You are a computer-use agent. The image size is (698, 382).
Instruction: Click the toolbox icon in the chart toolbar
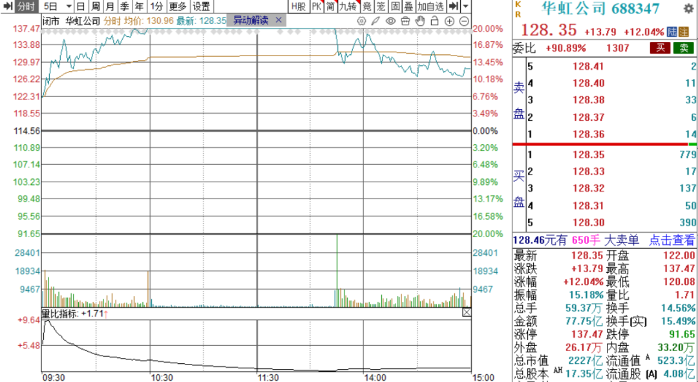(405, 21)
